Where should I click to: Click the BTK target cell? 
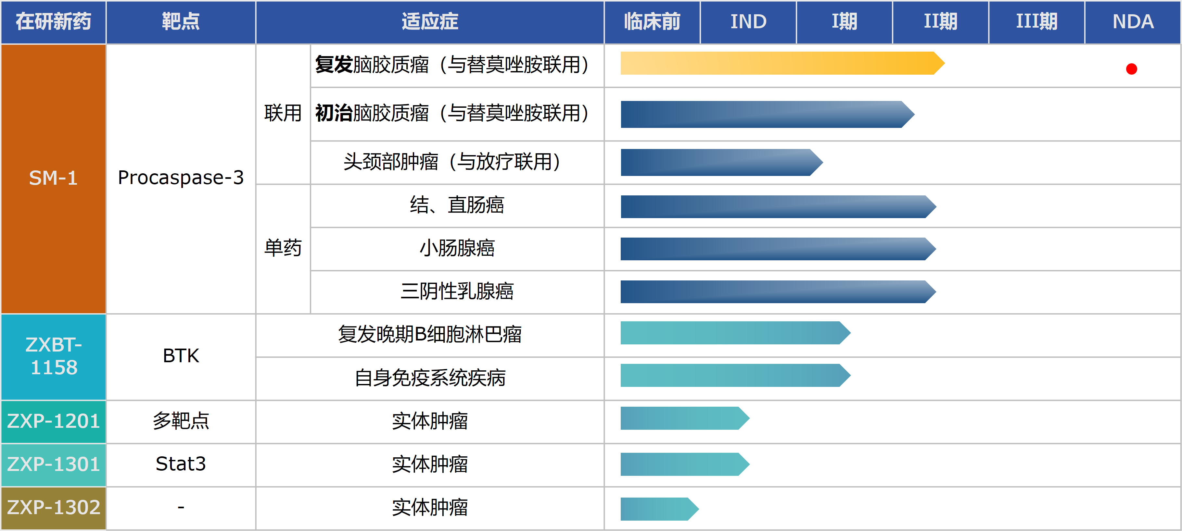[x=181, y=356]
